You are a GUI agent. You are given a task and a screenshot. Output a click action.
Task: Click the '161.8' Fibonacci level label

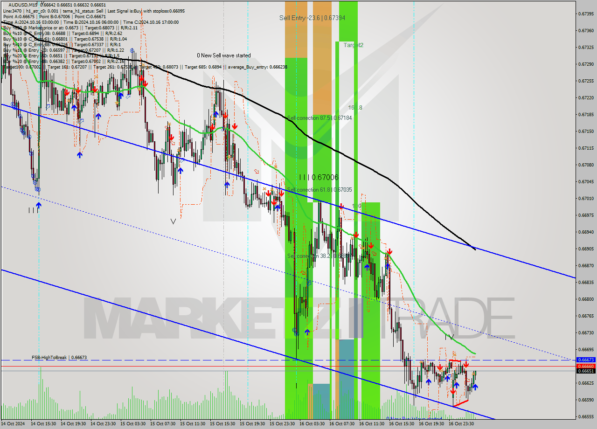[355, 108]
